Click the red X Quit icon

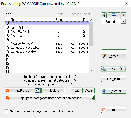coord(104,110)
